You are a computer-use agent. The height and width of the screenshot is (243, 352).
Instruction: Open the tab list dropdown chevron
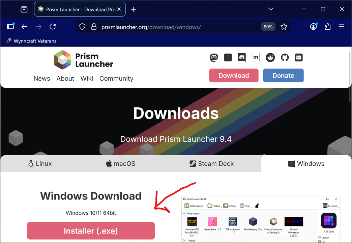(x=270, y=9)
